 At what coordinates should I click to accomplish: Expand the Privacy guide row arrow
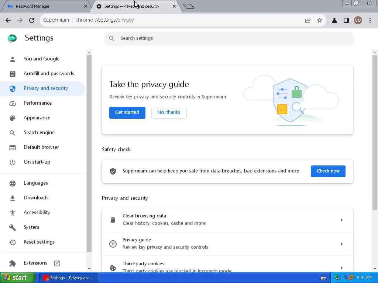341,244
